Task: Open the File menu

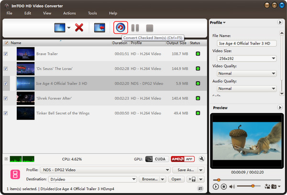Action: tap(10, 13)
